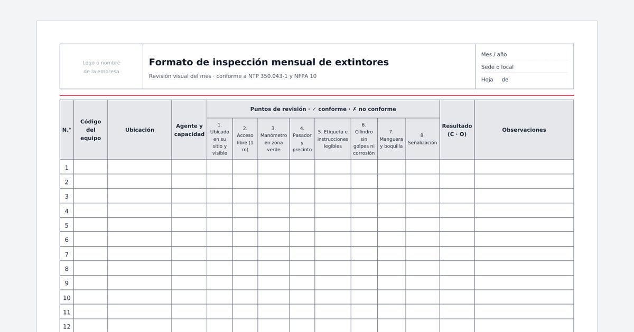Click header '5. Etiqueta e instrucciones legibles'
Screen dimensions: 634x332
[x=333, y=139]
